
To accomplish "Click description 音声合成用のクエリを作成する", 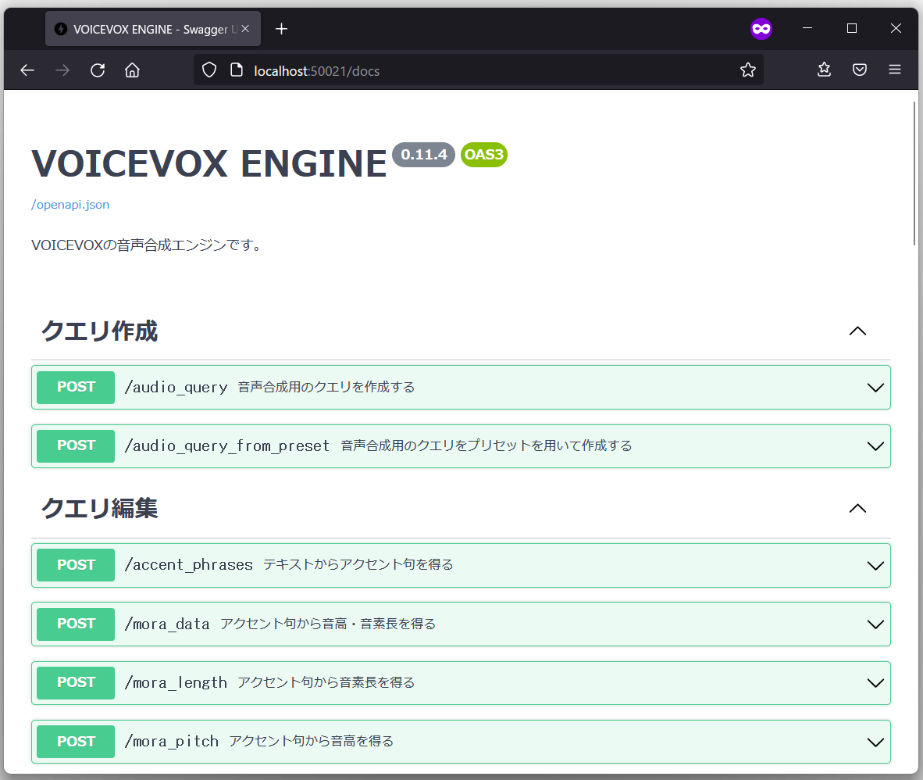I will coord(326,387).
